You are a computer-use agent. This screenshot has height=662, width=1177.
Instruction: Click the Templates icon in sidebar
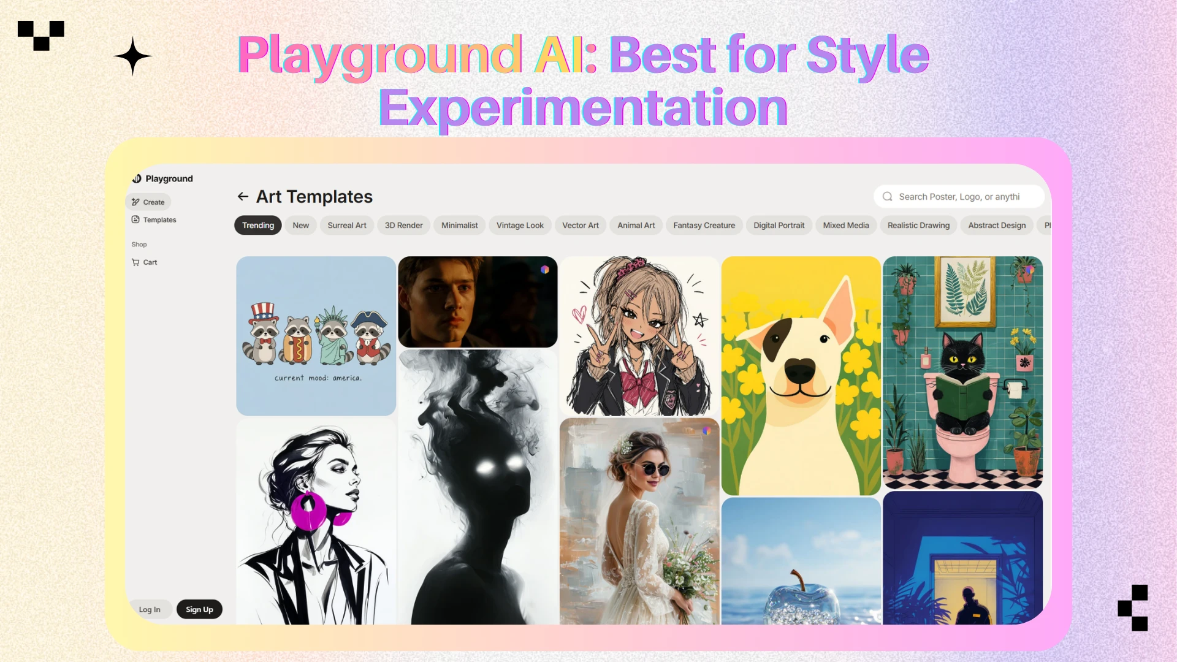(135, 219)
